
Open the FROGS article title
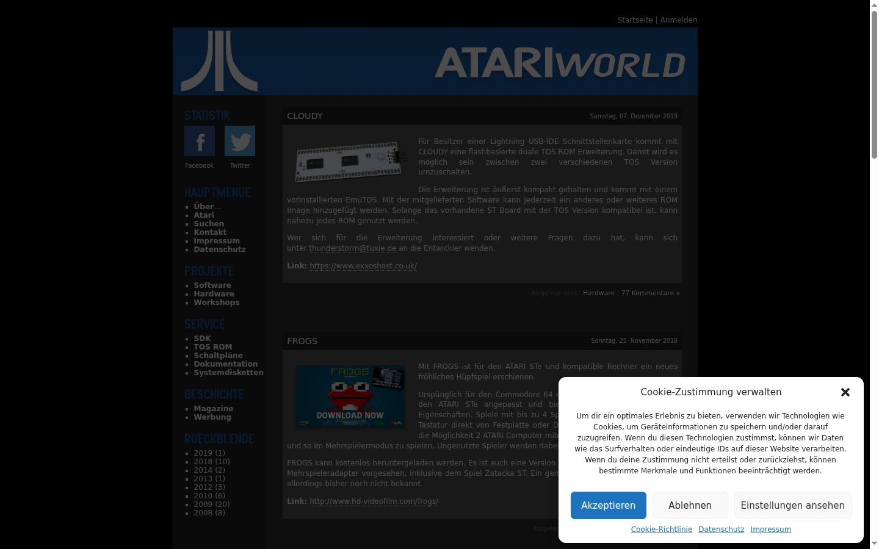pos(302,341)
